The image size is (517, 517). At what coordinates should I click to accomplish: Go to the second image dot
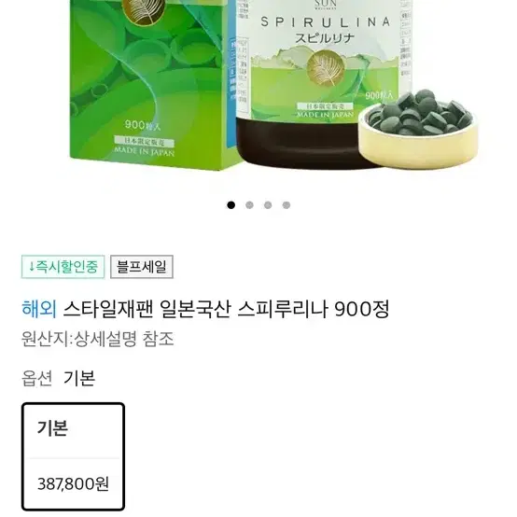coord(249,205)
